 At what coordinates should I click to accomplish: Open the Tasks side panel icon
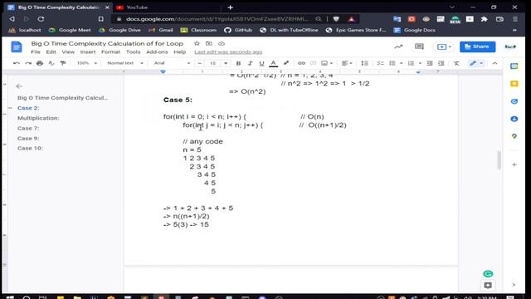(514, 101)
